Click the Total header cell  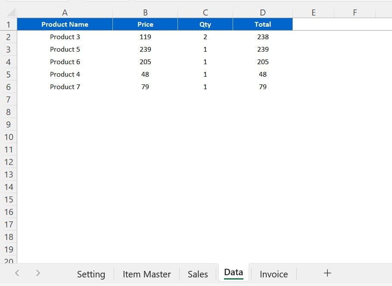pos(263,24)
